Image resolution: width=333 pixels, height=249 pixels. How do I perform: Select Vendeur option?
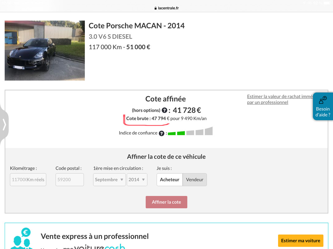[x=194, y=180]
